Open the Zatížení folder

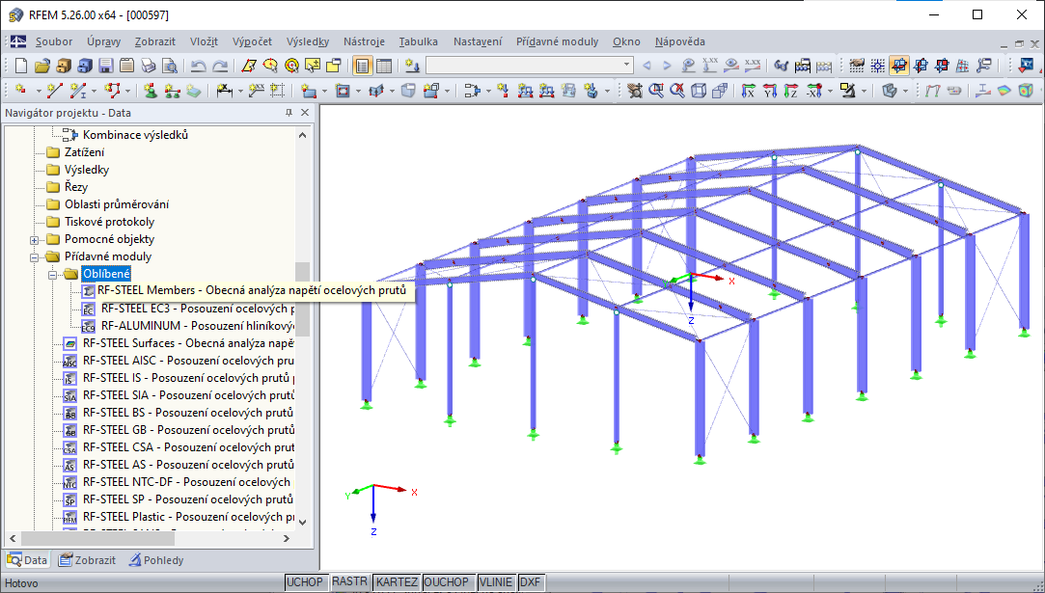(x=84, y=152)
